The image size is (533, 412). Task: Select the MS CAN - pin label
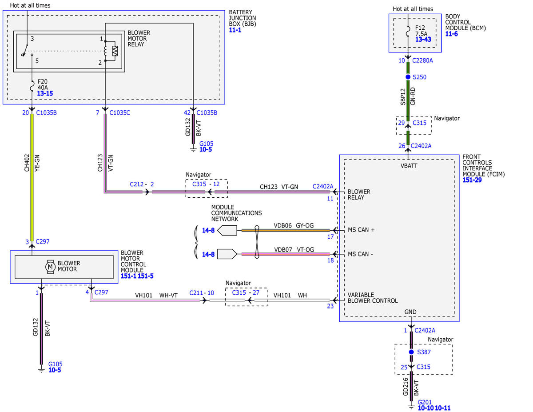click(x=360, y=254)
